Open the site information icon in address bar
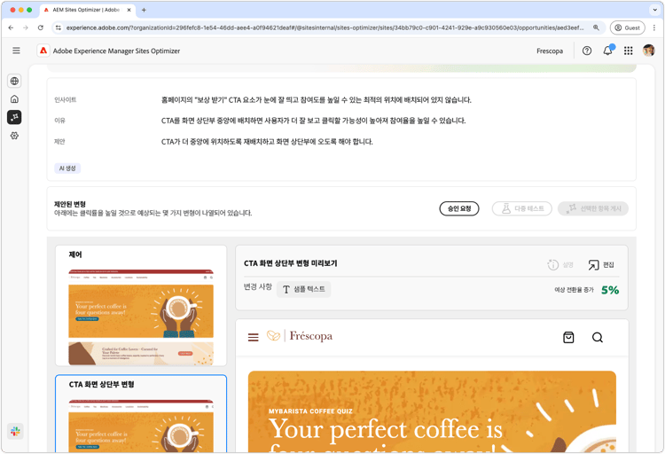The height and width of the screenshot is (454, 665). pyautogui.click(x=59, y=27)
